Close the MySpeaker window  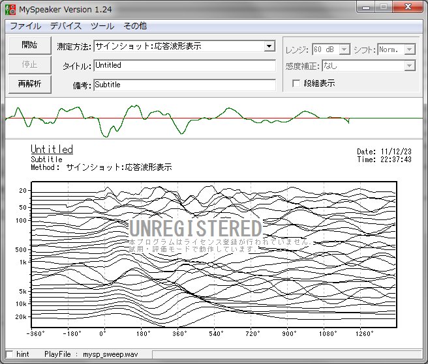tap(408, 7)
